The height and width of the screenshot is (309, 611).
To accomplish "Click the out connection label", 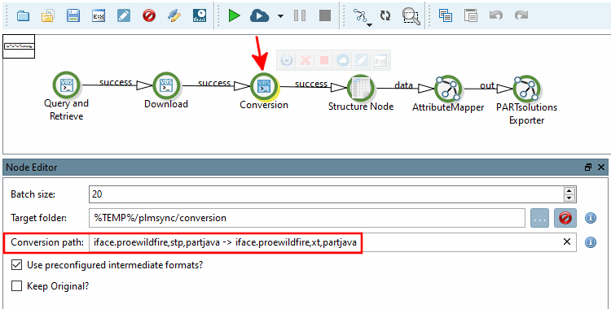I will click(487, 85).
